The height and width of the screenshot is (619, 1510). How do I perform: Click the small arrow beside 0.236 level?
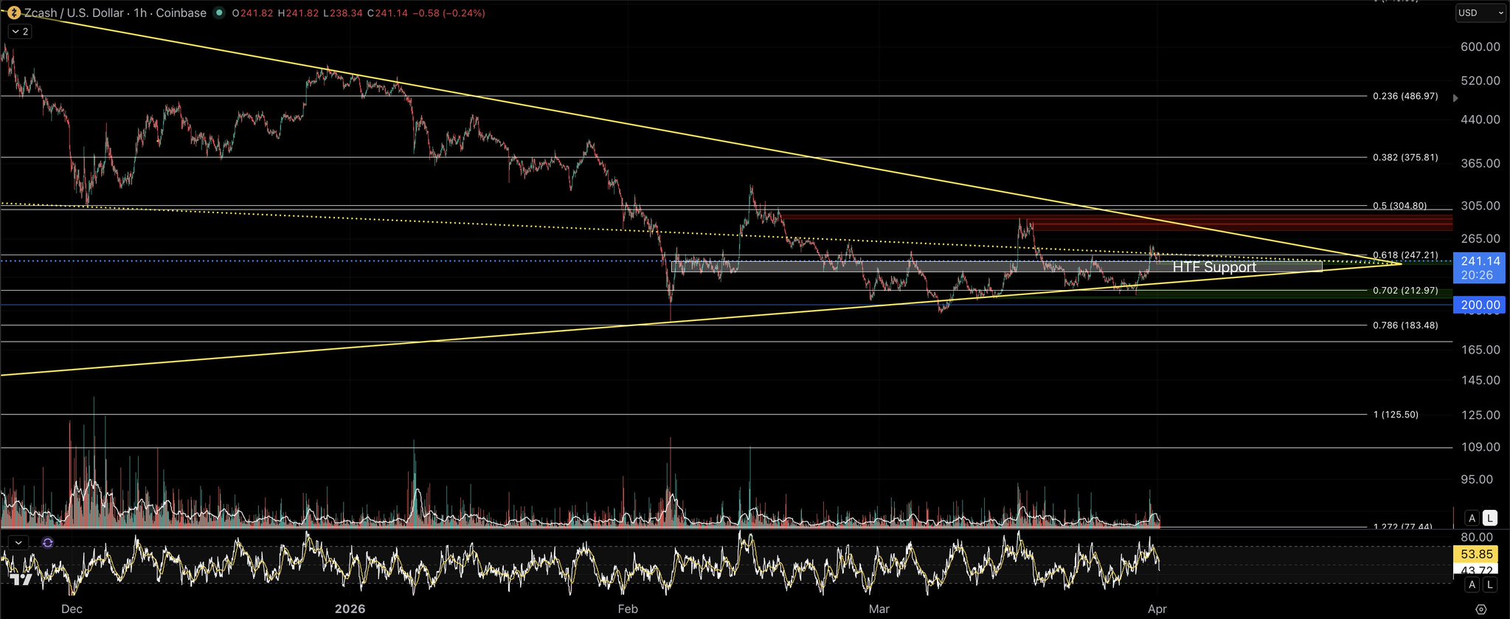pos(1455,97)
